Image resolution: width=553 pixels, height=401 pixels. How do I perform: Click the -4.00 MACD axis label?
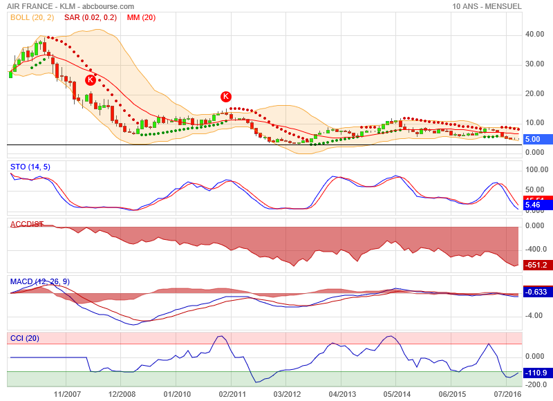tap(534, 315)
